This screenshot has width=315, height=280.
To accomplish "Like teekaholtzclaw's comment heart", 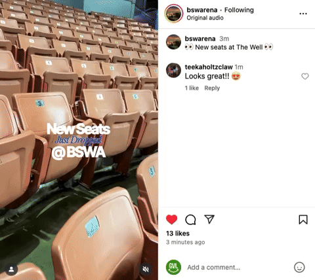I will [305, 77].
